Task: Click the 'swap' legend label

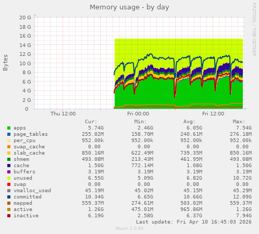Action: (x=20, y=184)
